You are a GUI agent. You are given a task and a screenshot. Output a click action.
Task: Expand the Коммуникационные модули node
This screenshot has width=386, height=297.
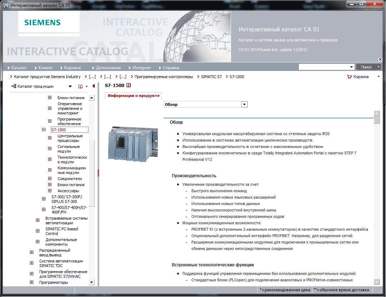50,170
